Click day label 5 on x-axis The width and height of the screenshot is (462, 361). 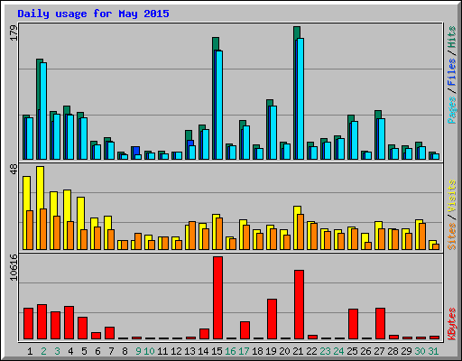point(84,351)
